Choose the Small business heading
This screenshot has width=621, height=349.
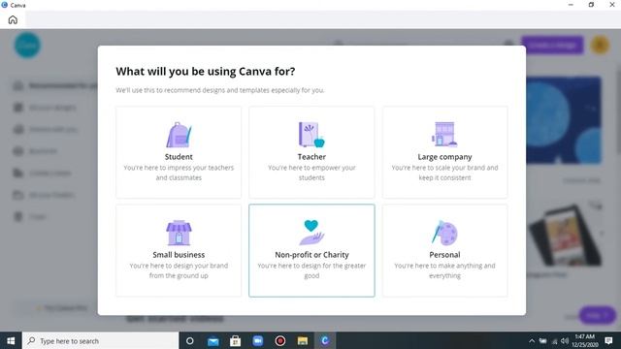[179, 255]
